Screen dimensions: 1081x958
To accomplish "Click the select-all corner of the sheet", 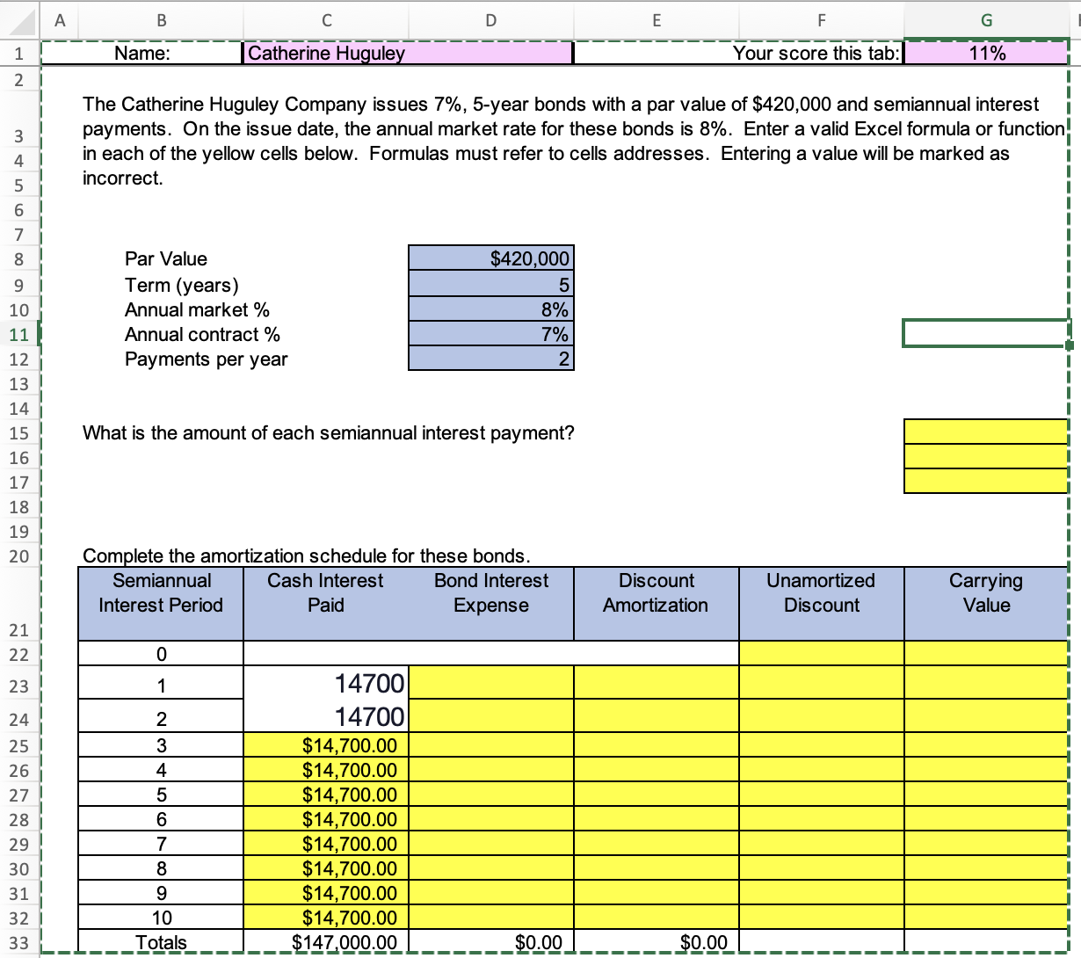I will [x=19, y=20].
